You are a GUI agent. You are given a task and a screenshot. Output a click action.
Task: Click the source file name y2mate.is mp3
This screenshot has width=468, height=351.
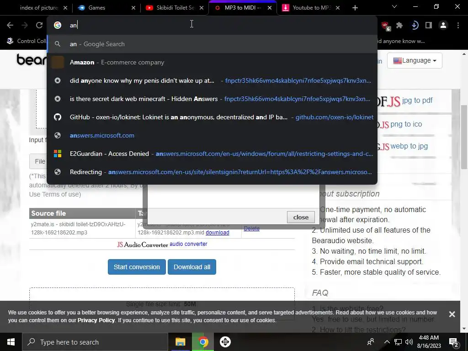point(78,229)
